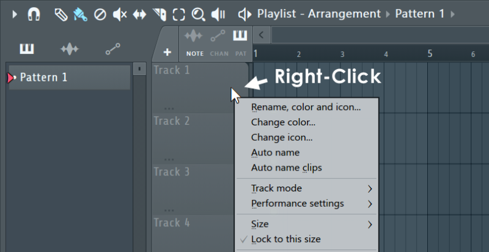
Task: Toggle 'Lock to this size' option
Action: click(285, 239)
